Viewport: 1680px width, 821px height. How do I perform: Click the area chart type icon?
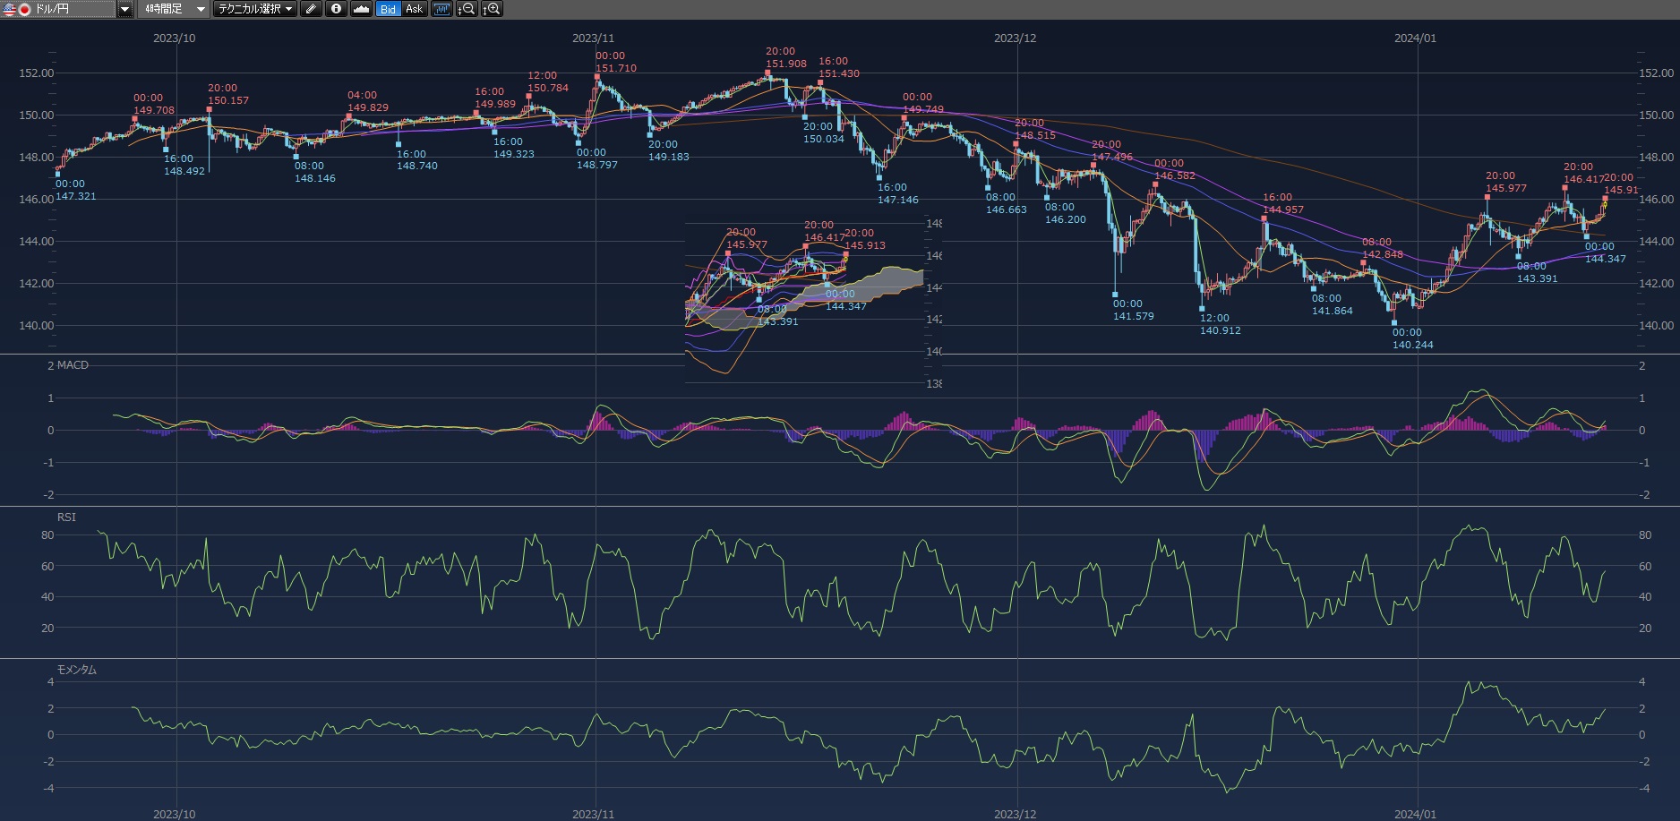pyautogui.click(x=361, y=9)
